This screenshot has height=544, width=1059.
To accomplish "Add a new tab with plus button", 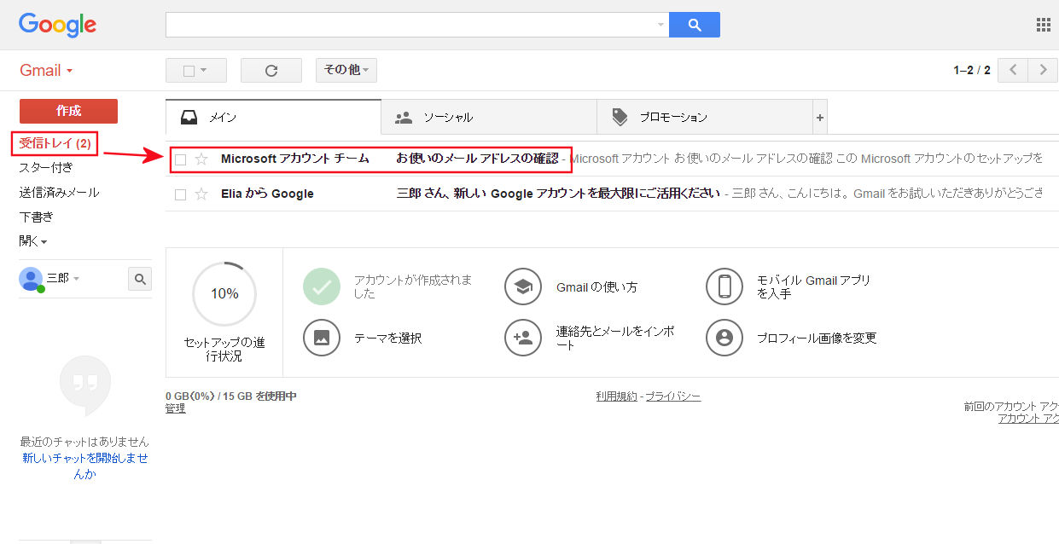I will [x=820, y=118].
